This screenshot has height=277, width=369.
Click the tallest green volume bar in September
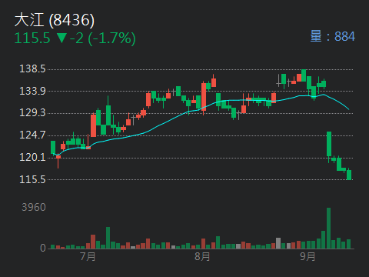point(328,228)
